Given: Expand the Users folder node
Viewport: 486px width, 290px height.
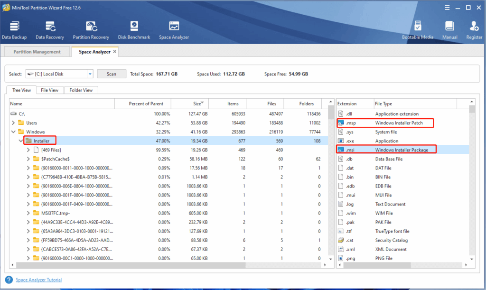Looking at the screenshot, I should click(x=13, y=123).
